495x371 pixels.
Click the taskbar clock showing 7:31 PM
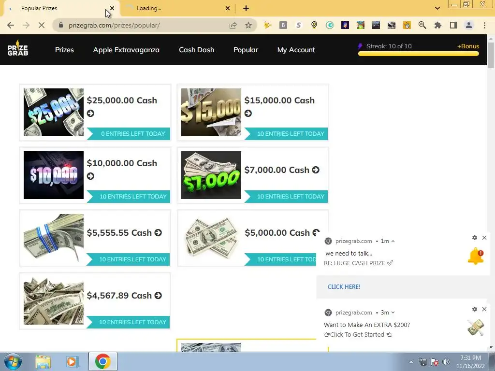pos(470,362)
